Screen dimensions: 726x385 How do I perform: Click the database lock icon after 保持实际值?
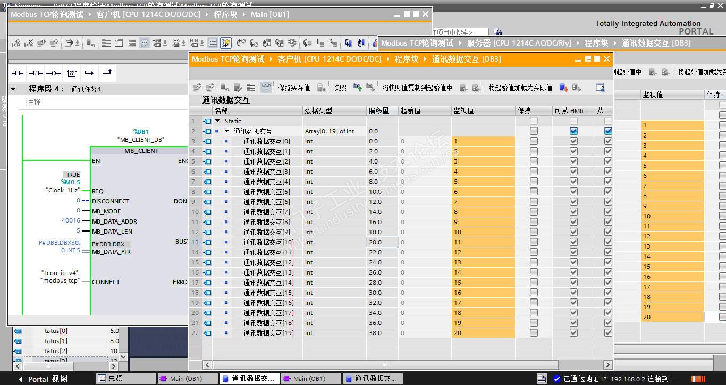(321, 88)
